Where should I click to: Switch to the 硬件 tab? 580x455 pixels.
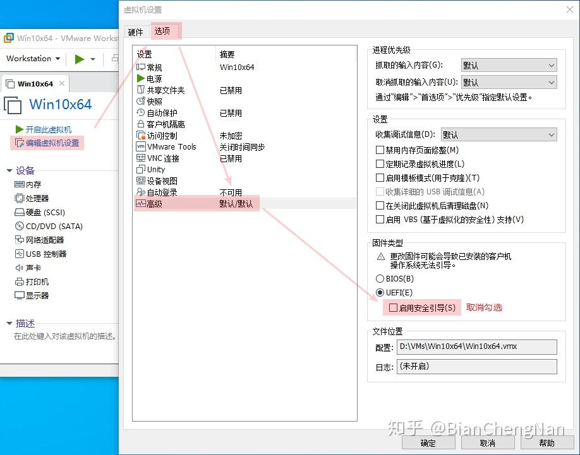click(135, 31)
